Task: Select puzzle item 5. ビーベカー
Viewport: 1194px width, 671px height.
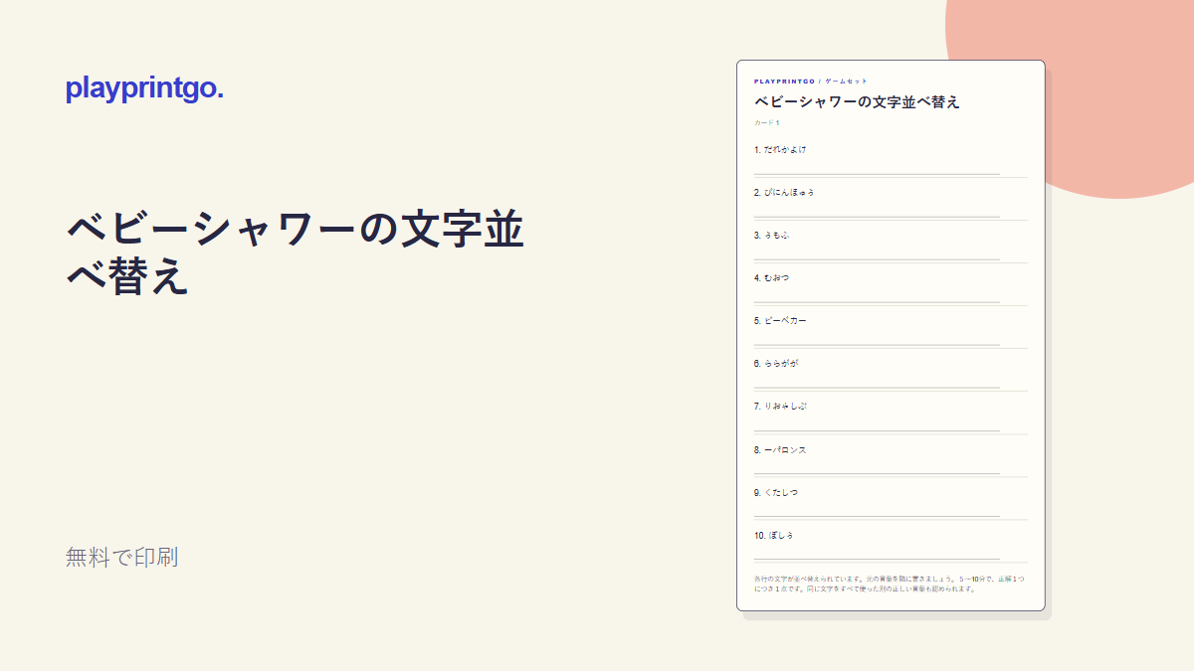Action: point(781,320)
